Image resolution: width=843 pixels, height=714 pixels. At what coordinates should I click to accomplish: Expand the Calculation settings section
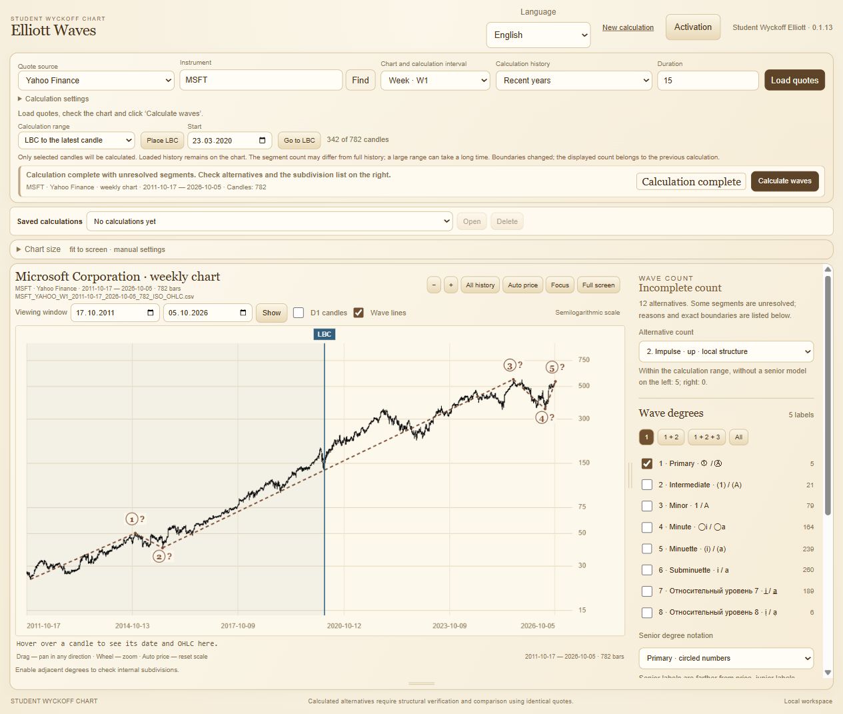pyautogui.click(x=53, y=99)
